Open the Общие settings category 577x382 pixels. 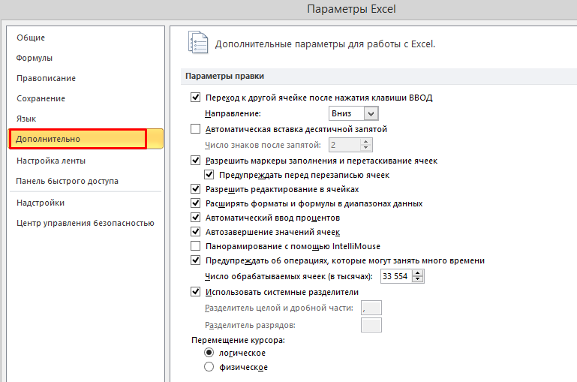point(31,38)
